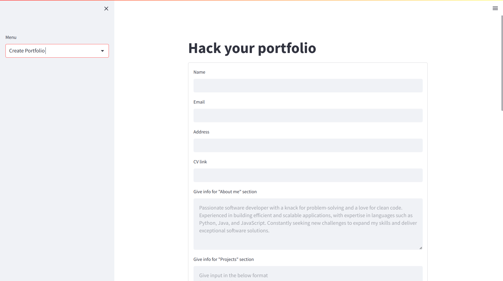Click the Menu label in sidebar
The image size is (503, 281).
[11, 37]
